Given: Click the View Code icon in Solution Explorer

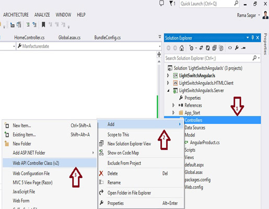Looking at the screenshot, I should (x=230, y=48).
